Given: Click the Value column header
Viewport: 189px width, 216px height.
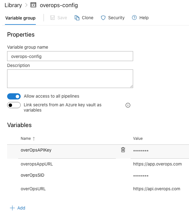Looking at the screenshot, I should tap(138, 139).
